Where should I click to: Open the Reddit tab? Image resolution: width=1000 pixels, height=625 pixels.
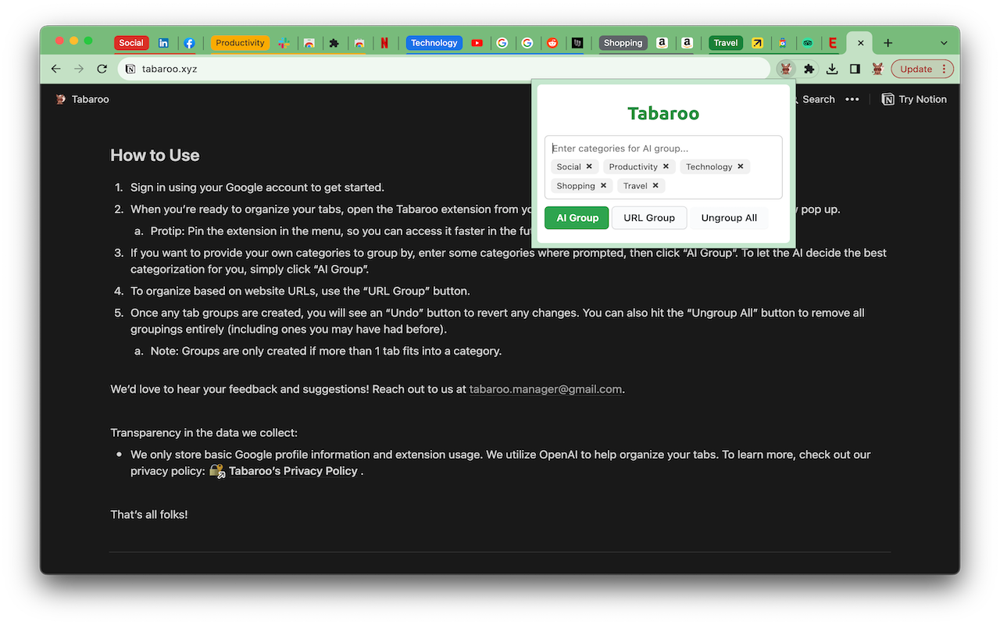(x=552, y=43)
